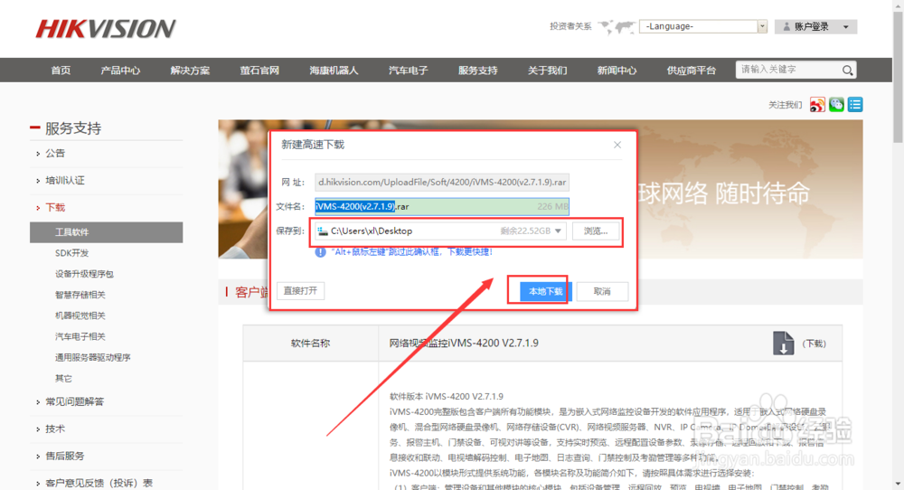This screenshot has width=904, height=490.
Task: Expand 培训认证 in sidebar
Action: (x=64, y=181)
